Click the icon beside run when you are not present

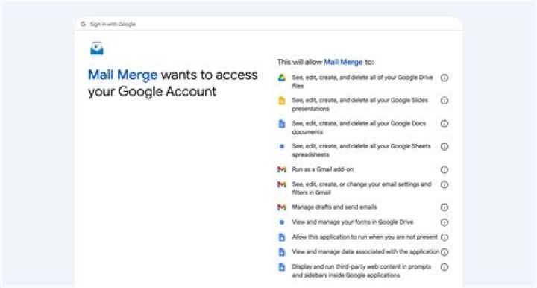[281, 237]
